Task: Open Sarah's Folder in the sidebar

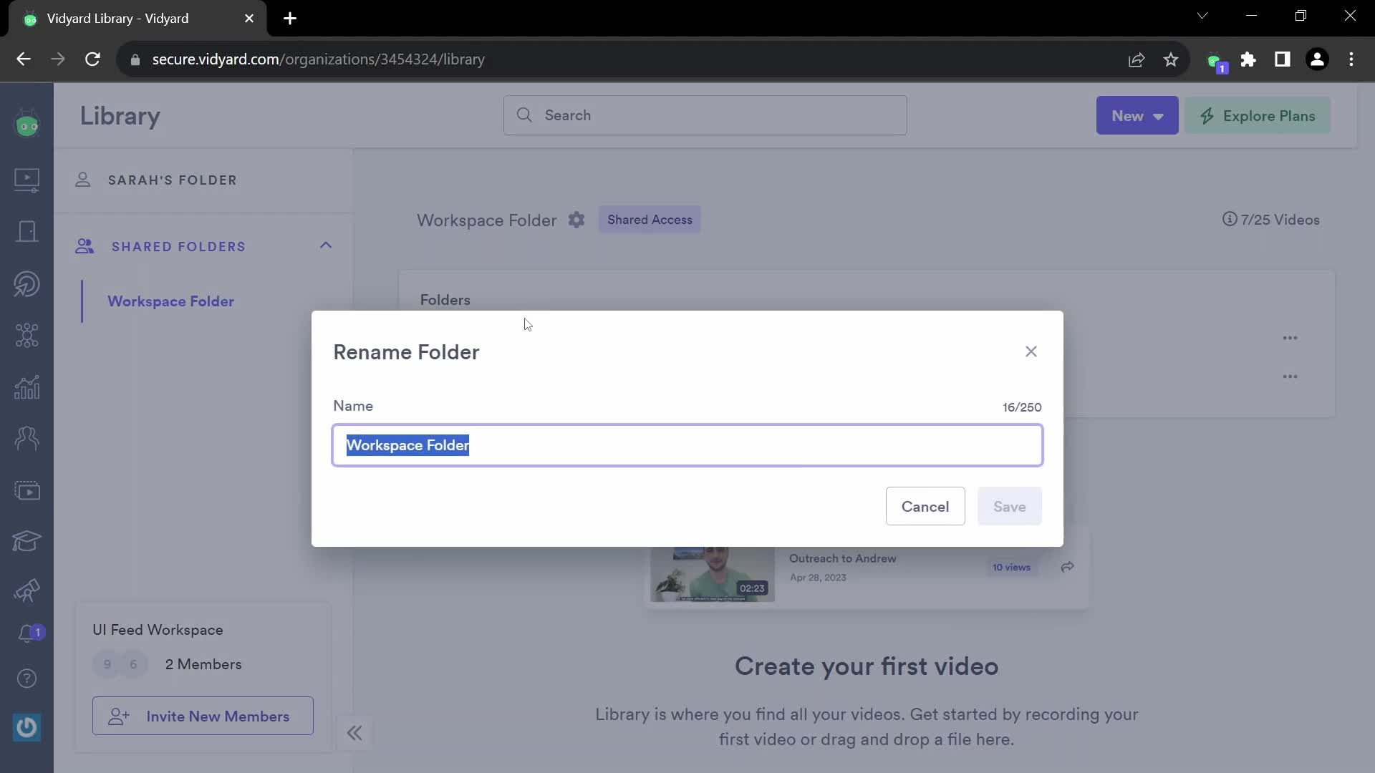Action: (172, 180)
